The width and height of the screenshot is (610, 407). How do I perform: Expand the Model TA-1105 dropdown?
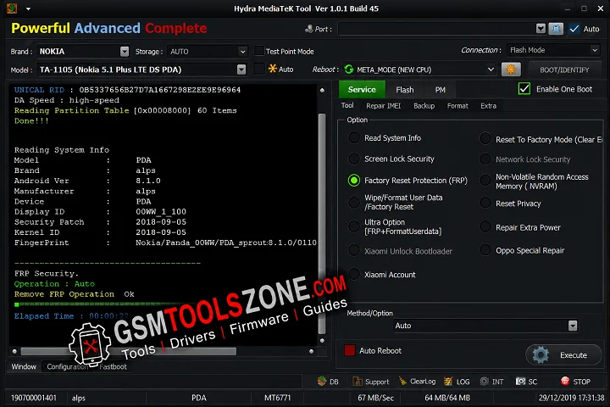241,70
